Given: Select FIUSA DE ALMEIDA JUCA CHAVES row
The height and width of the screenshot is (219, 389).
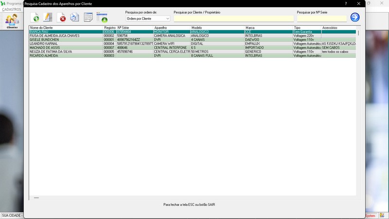Looking at the screenshot, I should coord(193,36).
